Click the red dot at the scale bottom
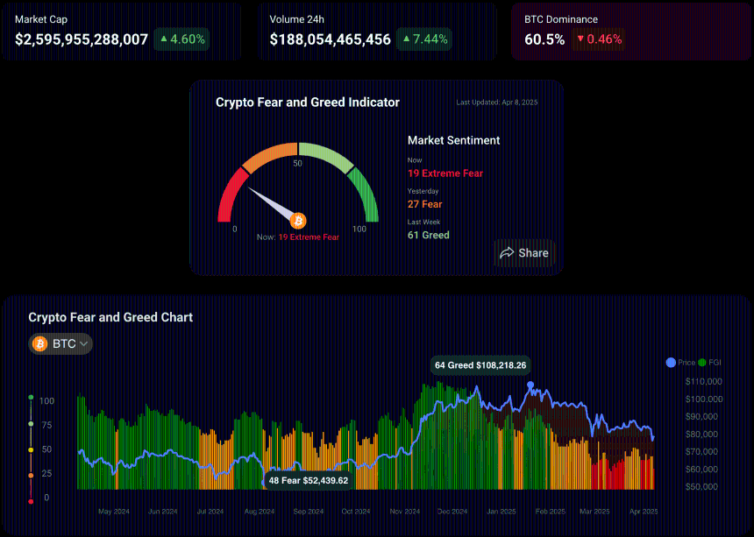 point(32,501)
